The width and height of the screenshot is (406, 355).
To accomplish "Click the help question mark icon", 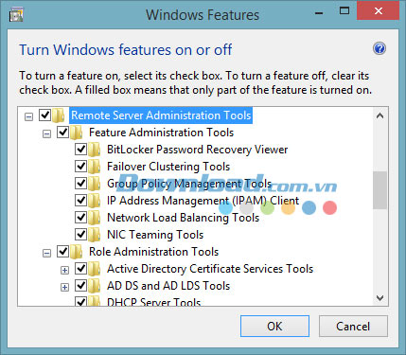I will coord(380,48).
